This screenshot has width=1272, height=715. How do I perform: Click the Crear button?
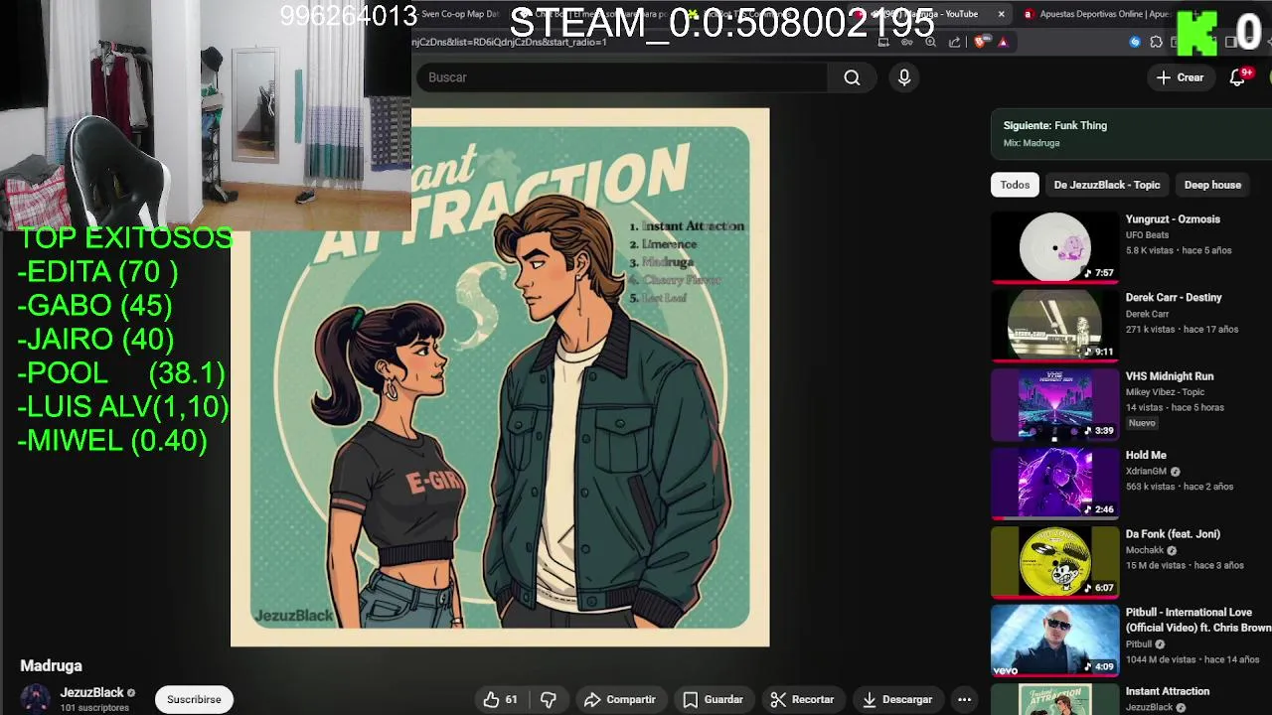[1180, 77]
